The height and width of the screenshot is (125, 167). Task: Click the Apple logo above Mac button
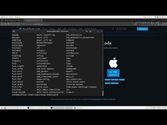coord(113,63)
